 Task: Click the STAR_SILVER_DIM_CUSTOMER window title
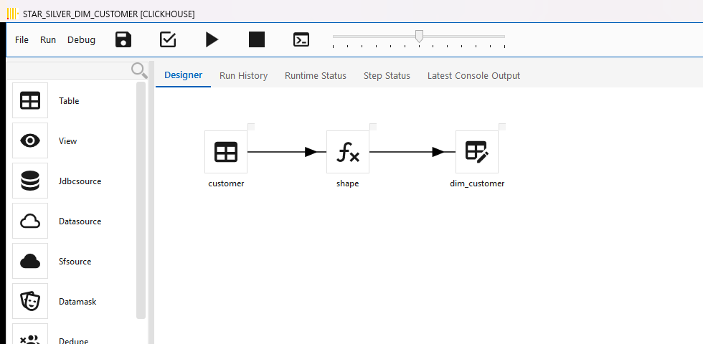[108, 14]
